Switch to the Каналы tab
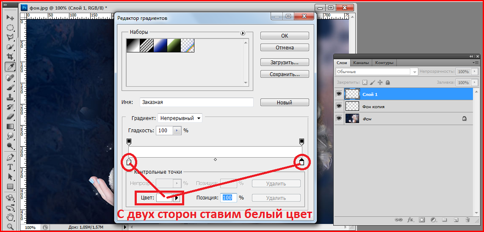Screen dimensions: 484x232 tap(361, 63)
